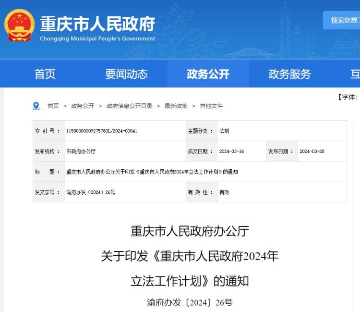Click the 成文日期 value 2024-03-16

(x=231, y=151)
